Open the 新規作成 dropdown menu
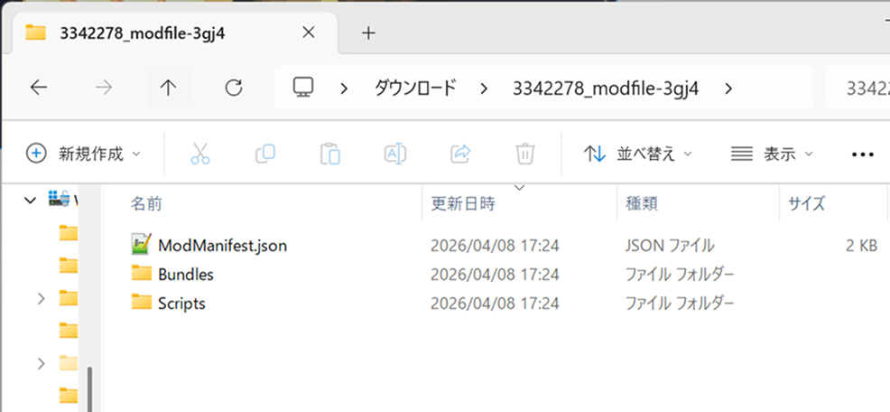This screenshot has width=890, height=412. click(84, 154)
